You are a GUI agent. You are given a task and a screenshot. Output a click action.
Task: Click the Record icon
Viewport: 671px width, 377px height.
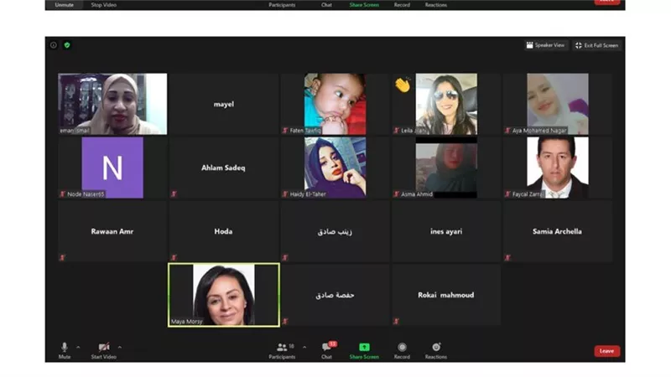pos(402,347)
